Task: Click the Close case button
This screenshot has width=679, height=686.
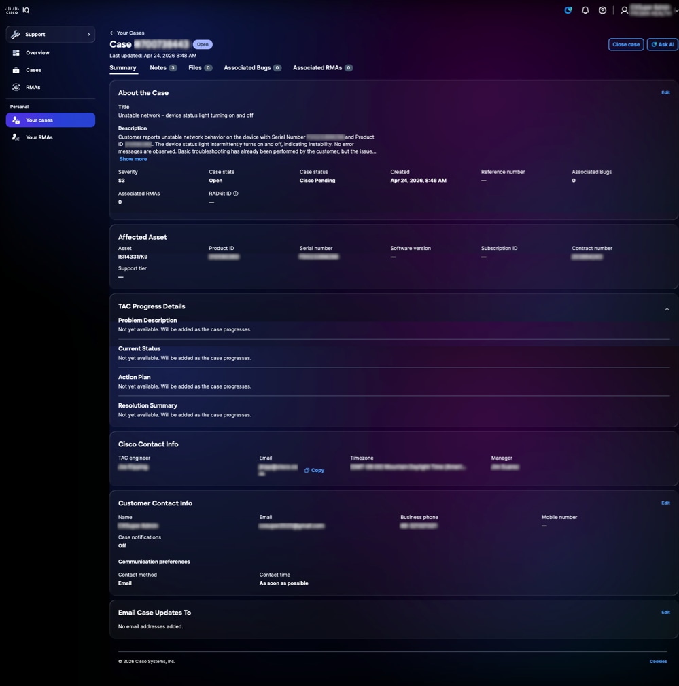Action: (x=626, y=44)
